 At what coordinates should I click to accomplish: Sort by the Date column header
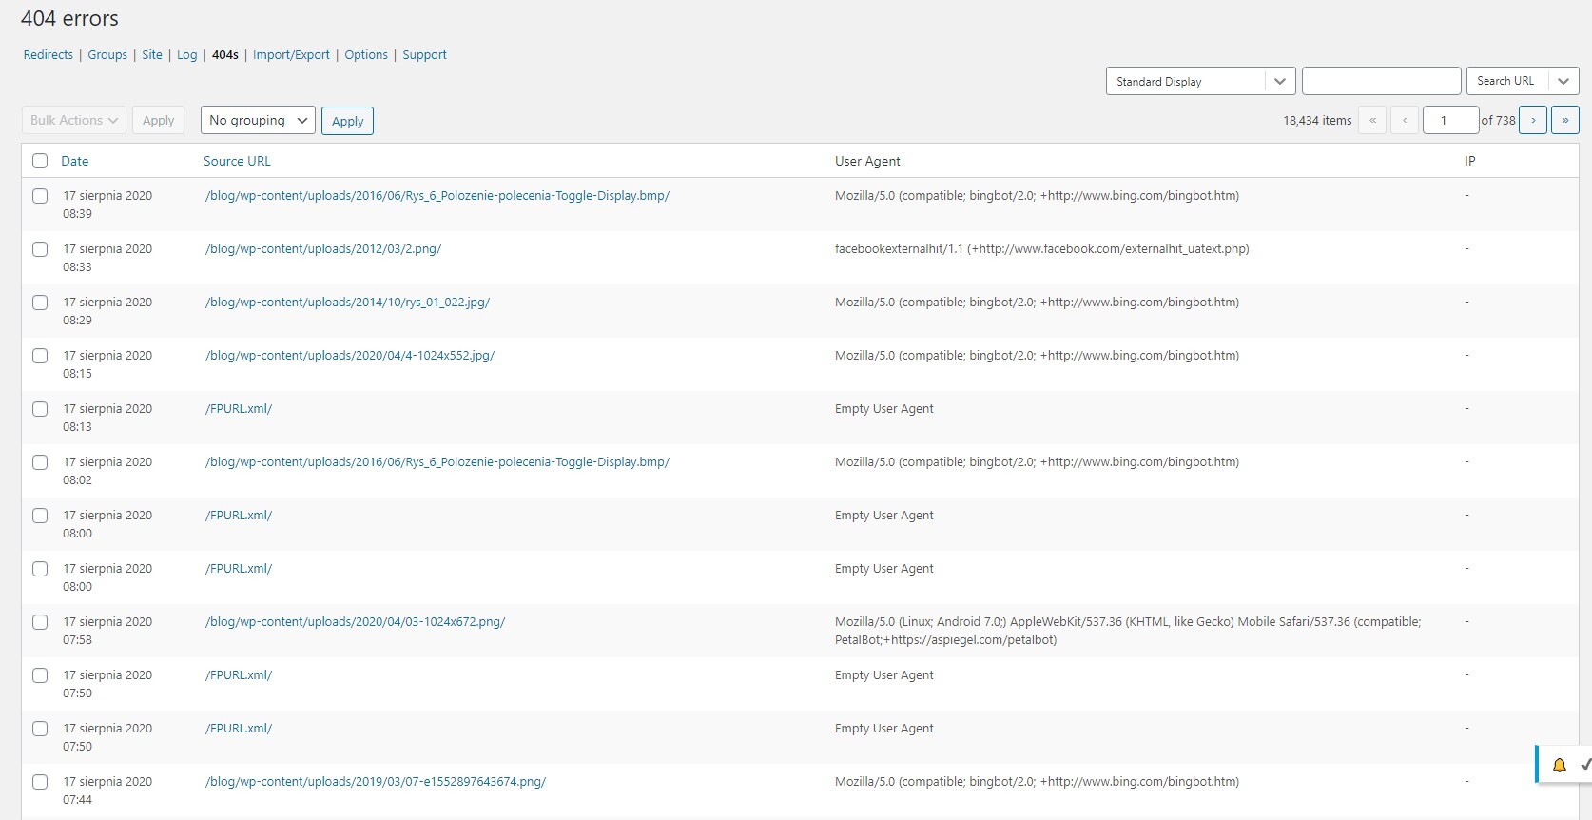point(75,161)
